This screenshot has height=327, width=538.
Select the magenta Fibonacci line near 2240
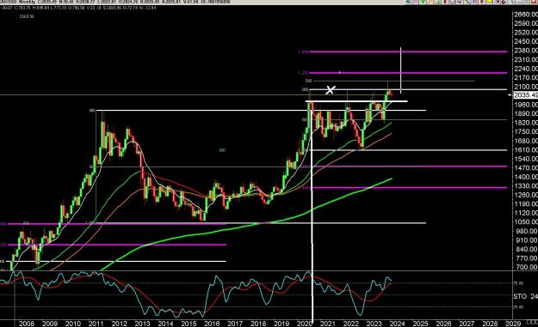[x=408, y=73]
